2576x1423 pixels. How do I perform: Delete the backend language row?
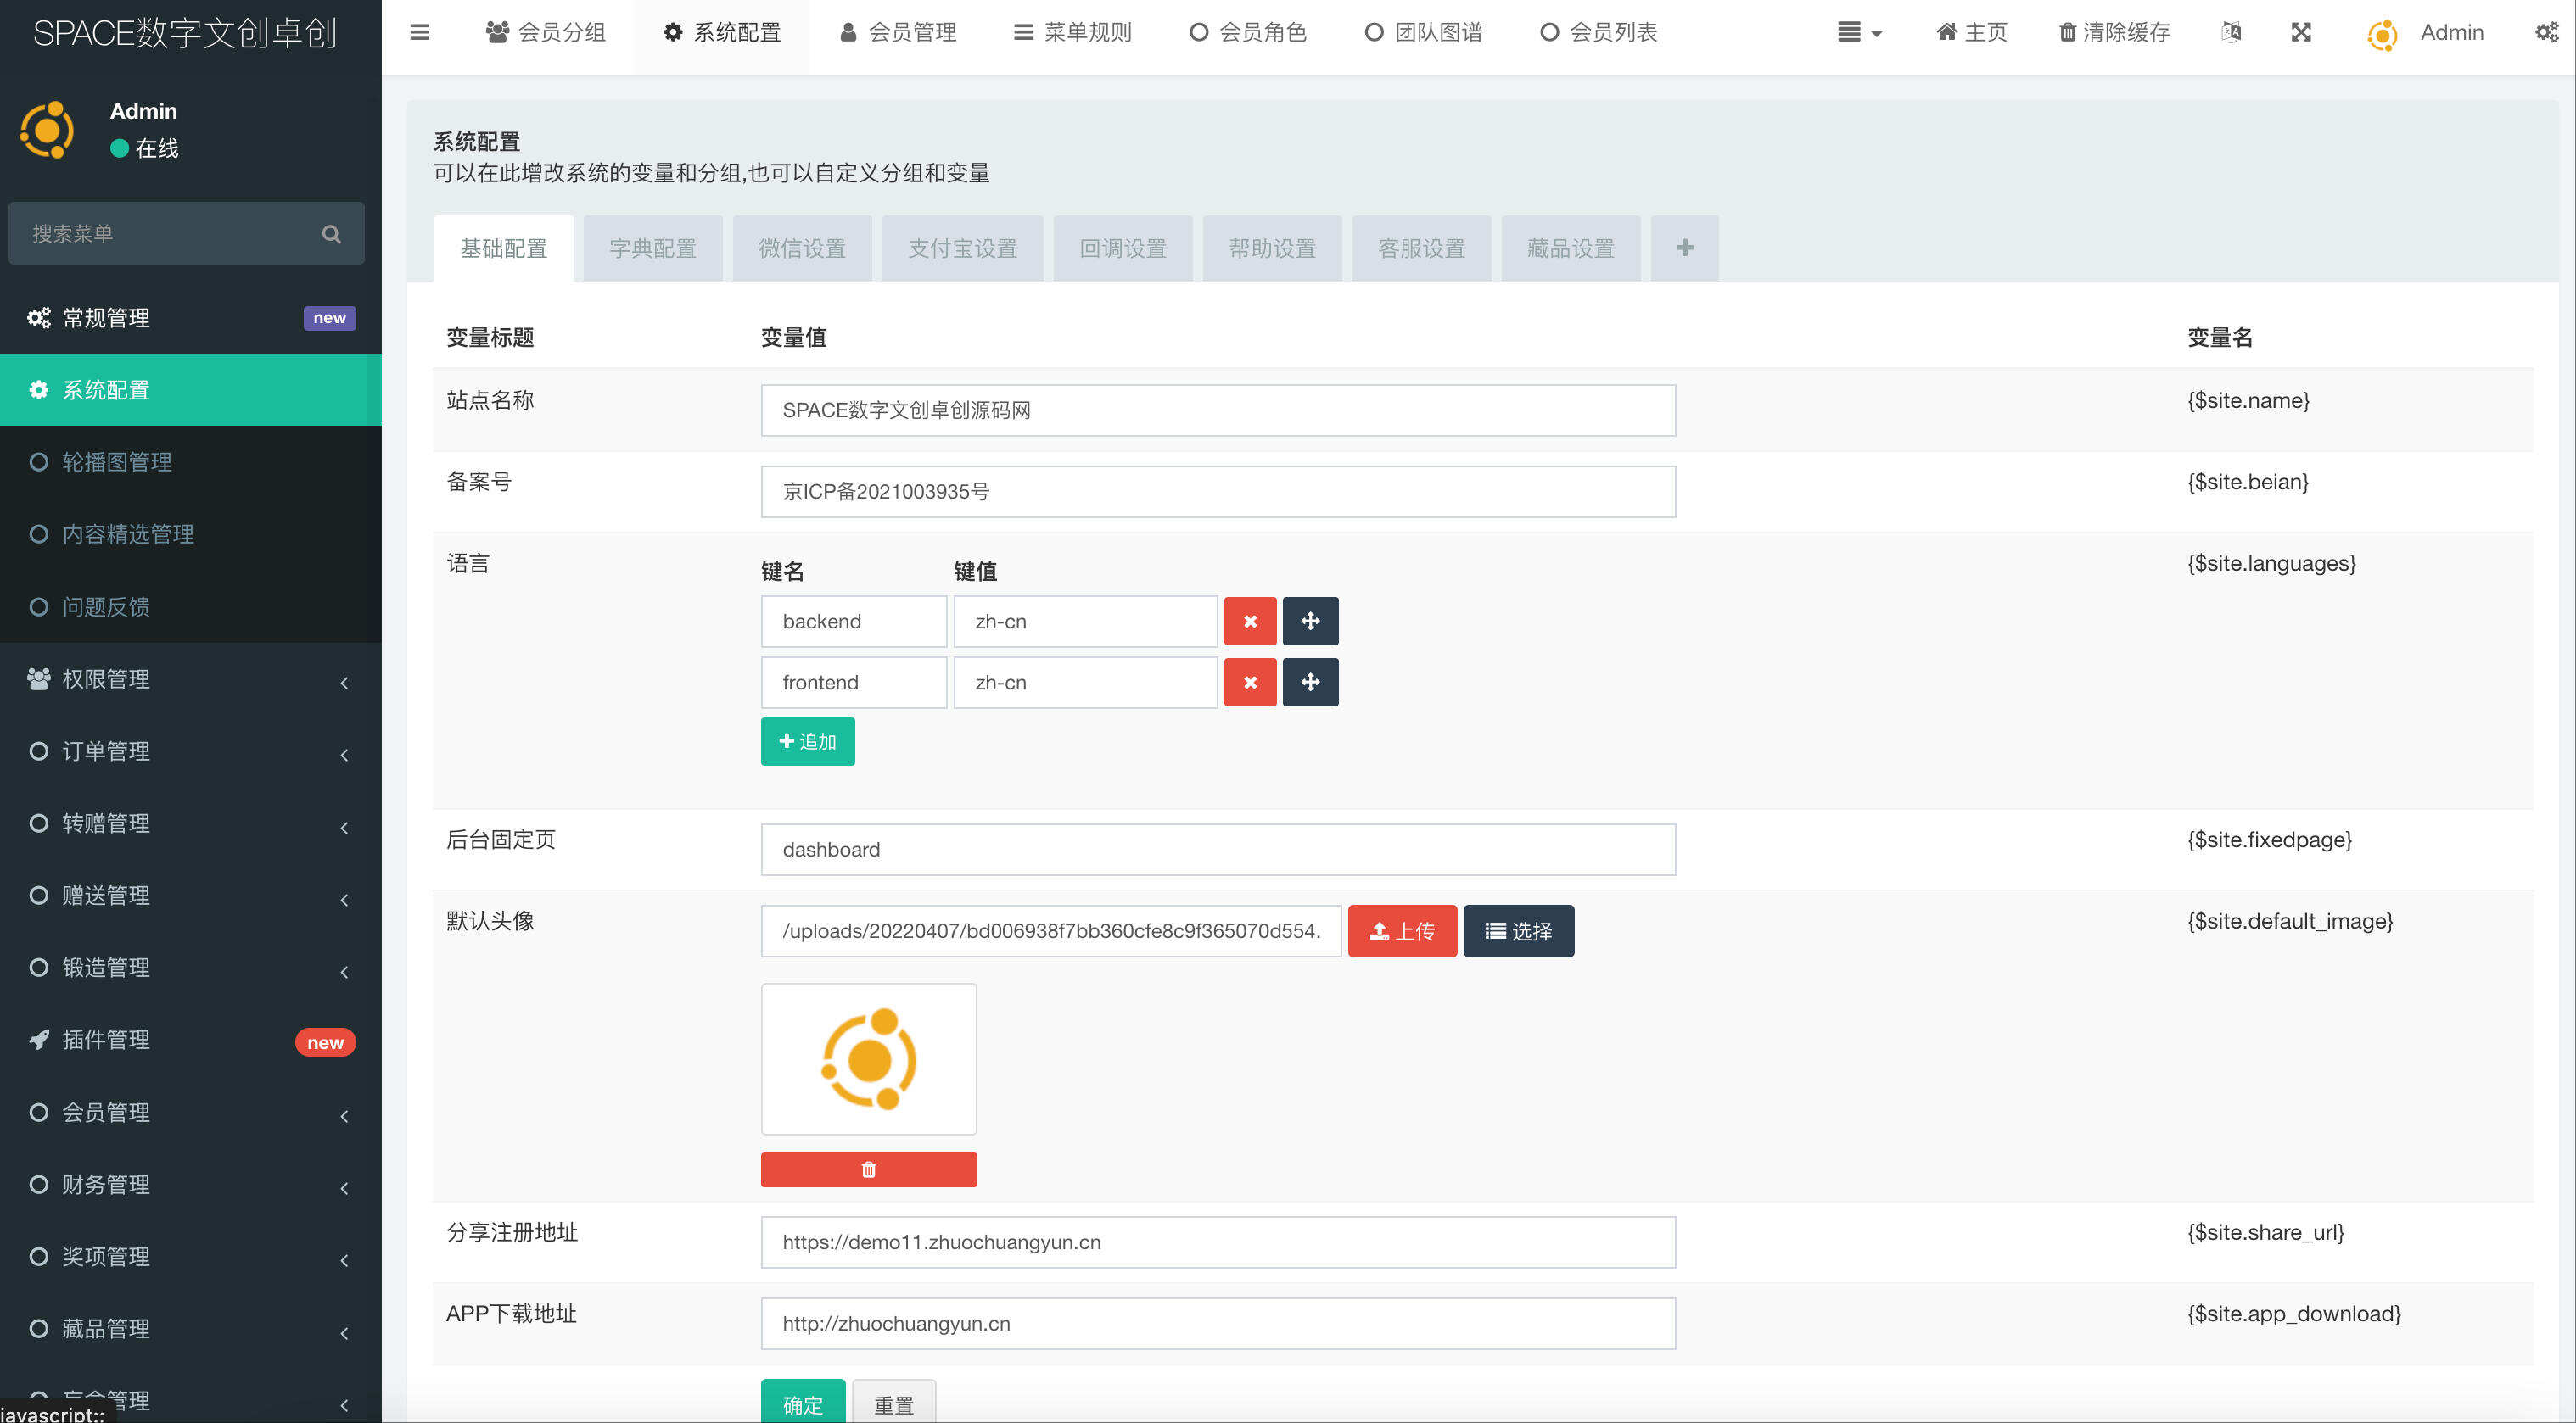(x=1249, y=622)
